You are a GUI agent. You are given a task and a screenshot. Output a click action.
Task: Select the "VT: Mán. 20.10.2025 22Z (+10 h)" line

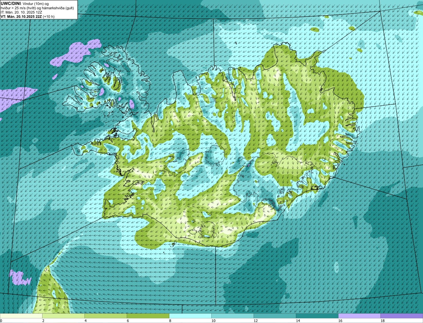tap(27, 16)
